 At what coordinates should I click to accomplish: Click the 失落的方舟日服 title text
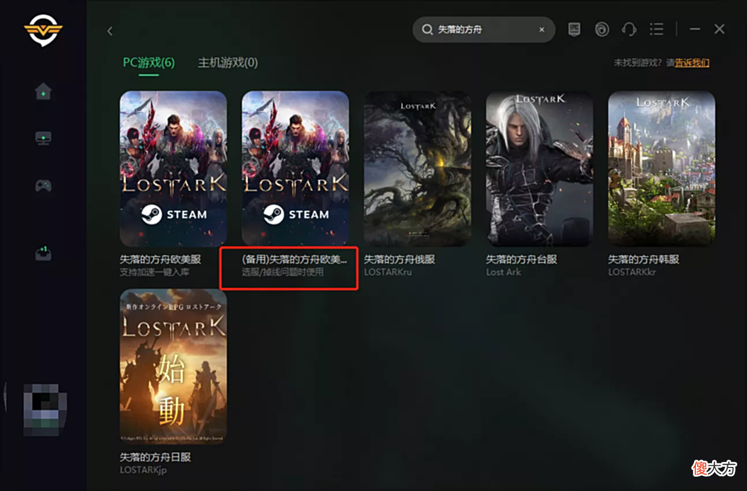(155, 457)
